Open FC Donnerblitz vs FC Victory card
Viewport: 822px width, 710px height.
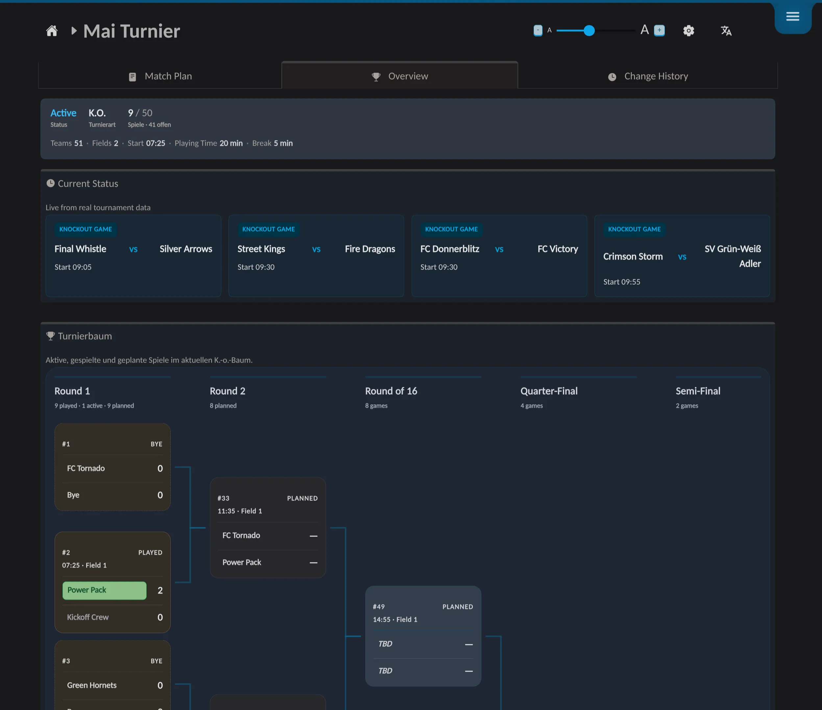point(499,256)
